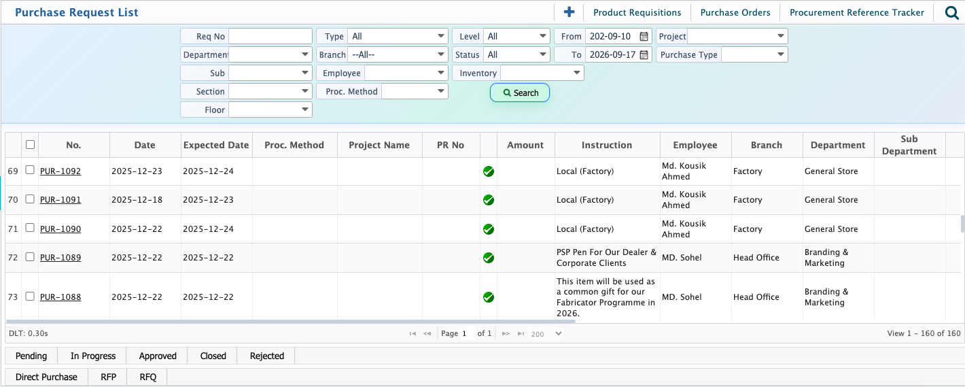
Task: Select the RFQ tab
Action: 148,377
